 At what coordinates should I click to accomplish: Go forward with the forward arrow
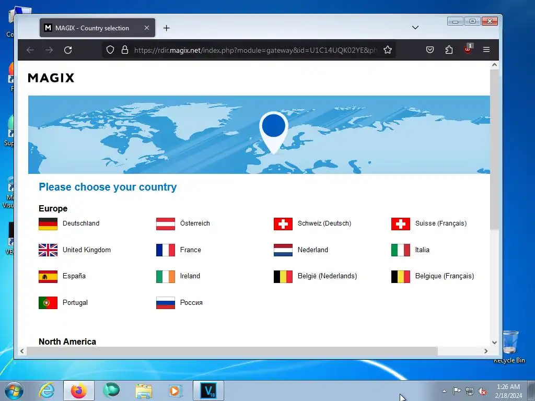49,50
